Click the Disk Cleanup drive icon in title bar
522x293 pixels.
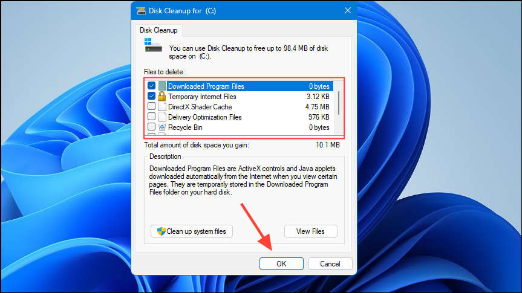pos(141,11)
